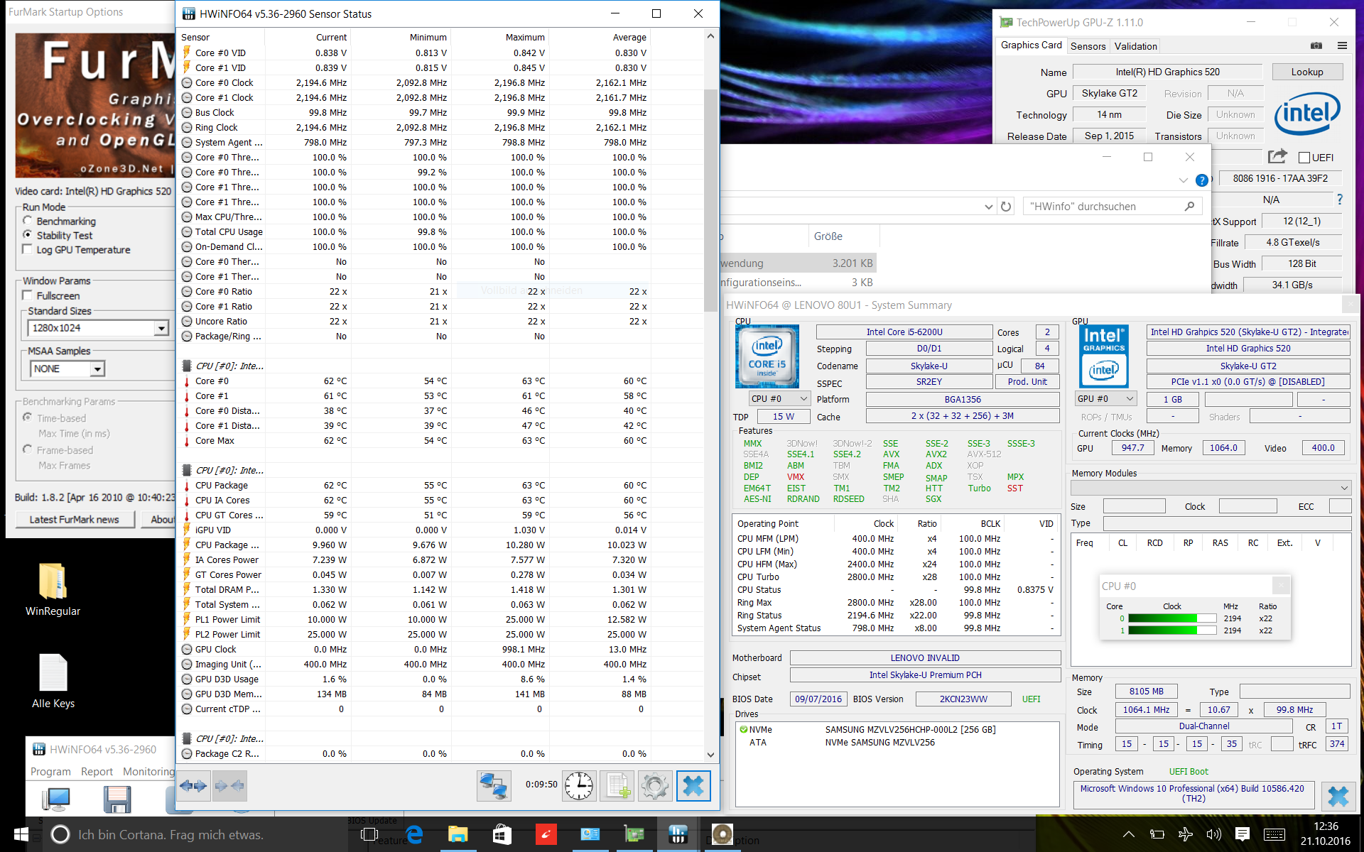This screenshot has height=852, width=1364.
Task: Click the save floppy disk icon in HWiNFO64
Action: (117, 800)
